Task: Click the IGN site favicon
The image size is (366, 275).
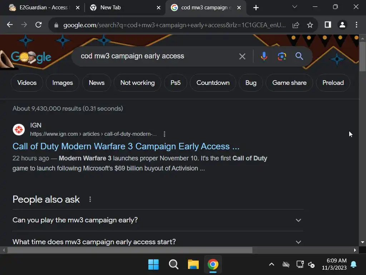Action: 19,130
